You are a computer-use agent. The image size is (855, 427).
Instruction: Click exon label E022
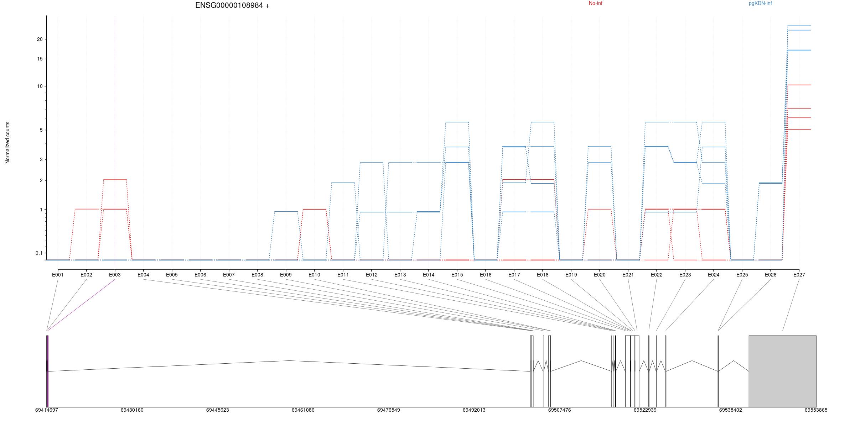pyautogui.click(x=657, y=275)
